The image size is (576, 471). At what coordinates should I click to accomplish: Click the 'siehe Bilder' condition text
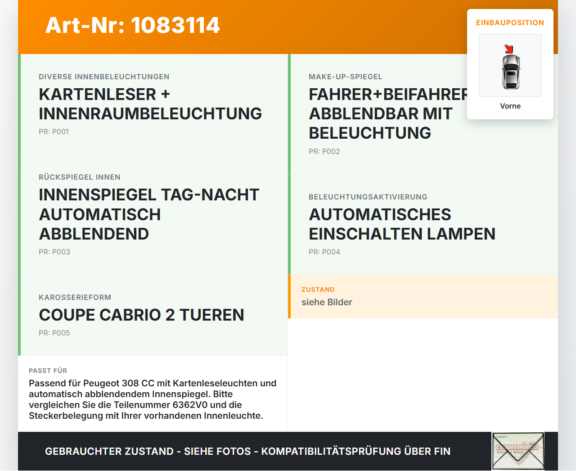click(x=327, y=303)
